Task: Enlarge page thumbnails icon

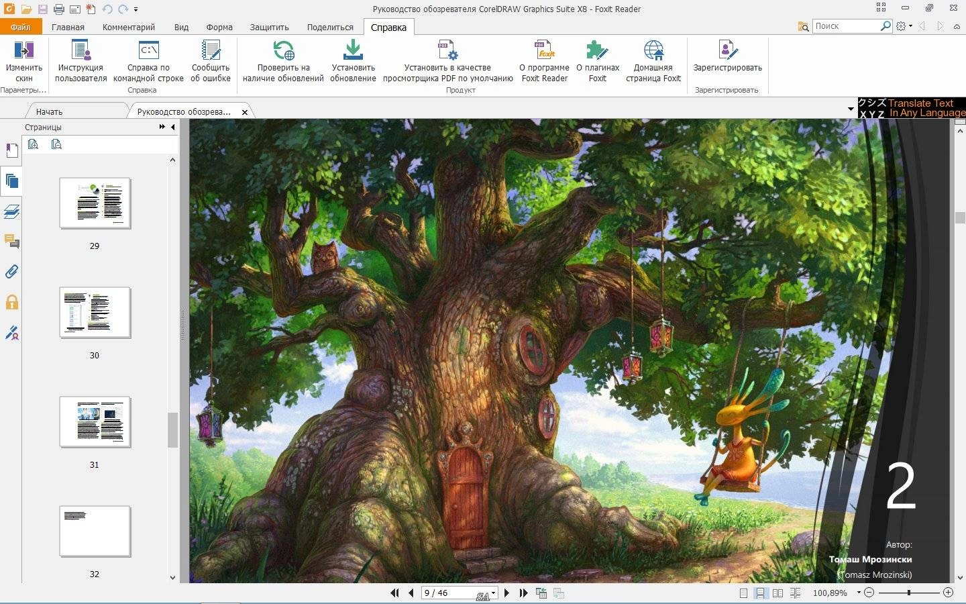Action: click(34, 144)
